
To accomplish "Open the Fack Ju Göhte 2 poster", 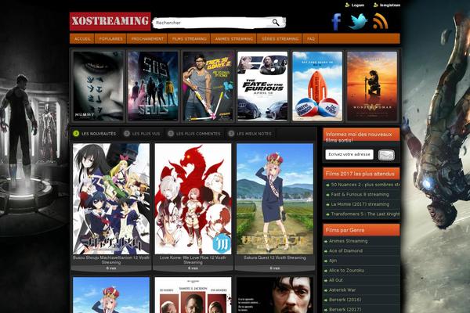I will (x=208, y=86).
